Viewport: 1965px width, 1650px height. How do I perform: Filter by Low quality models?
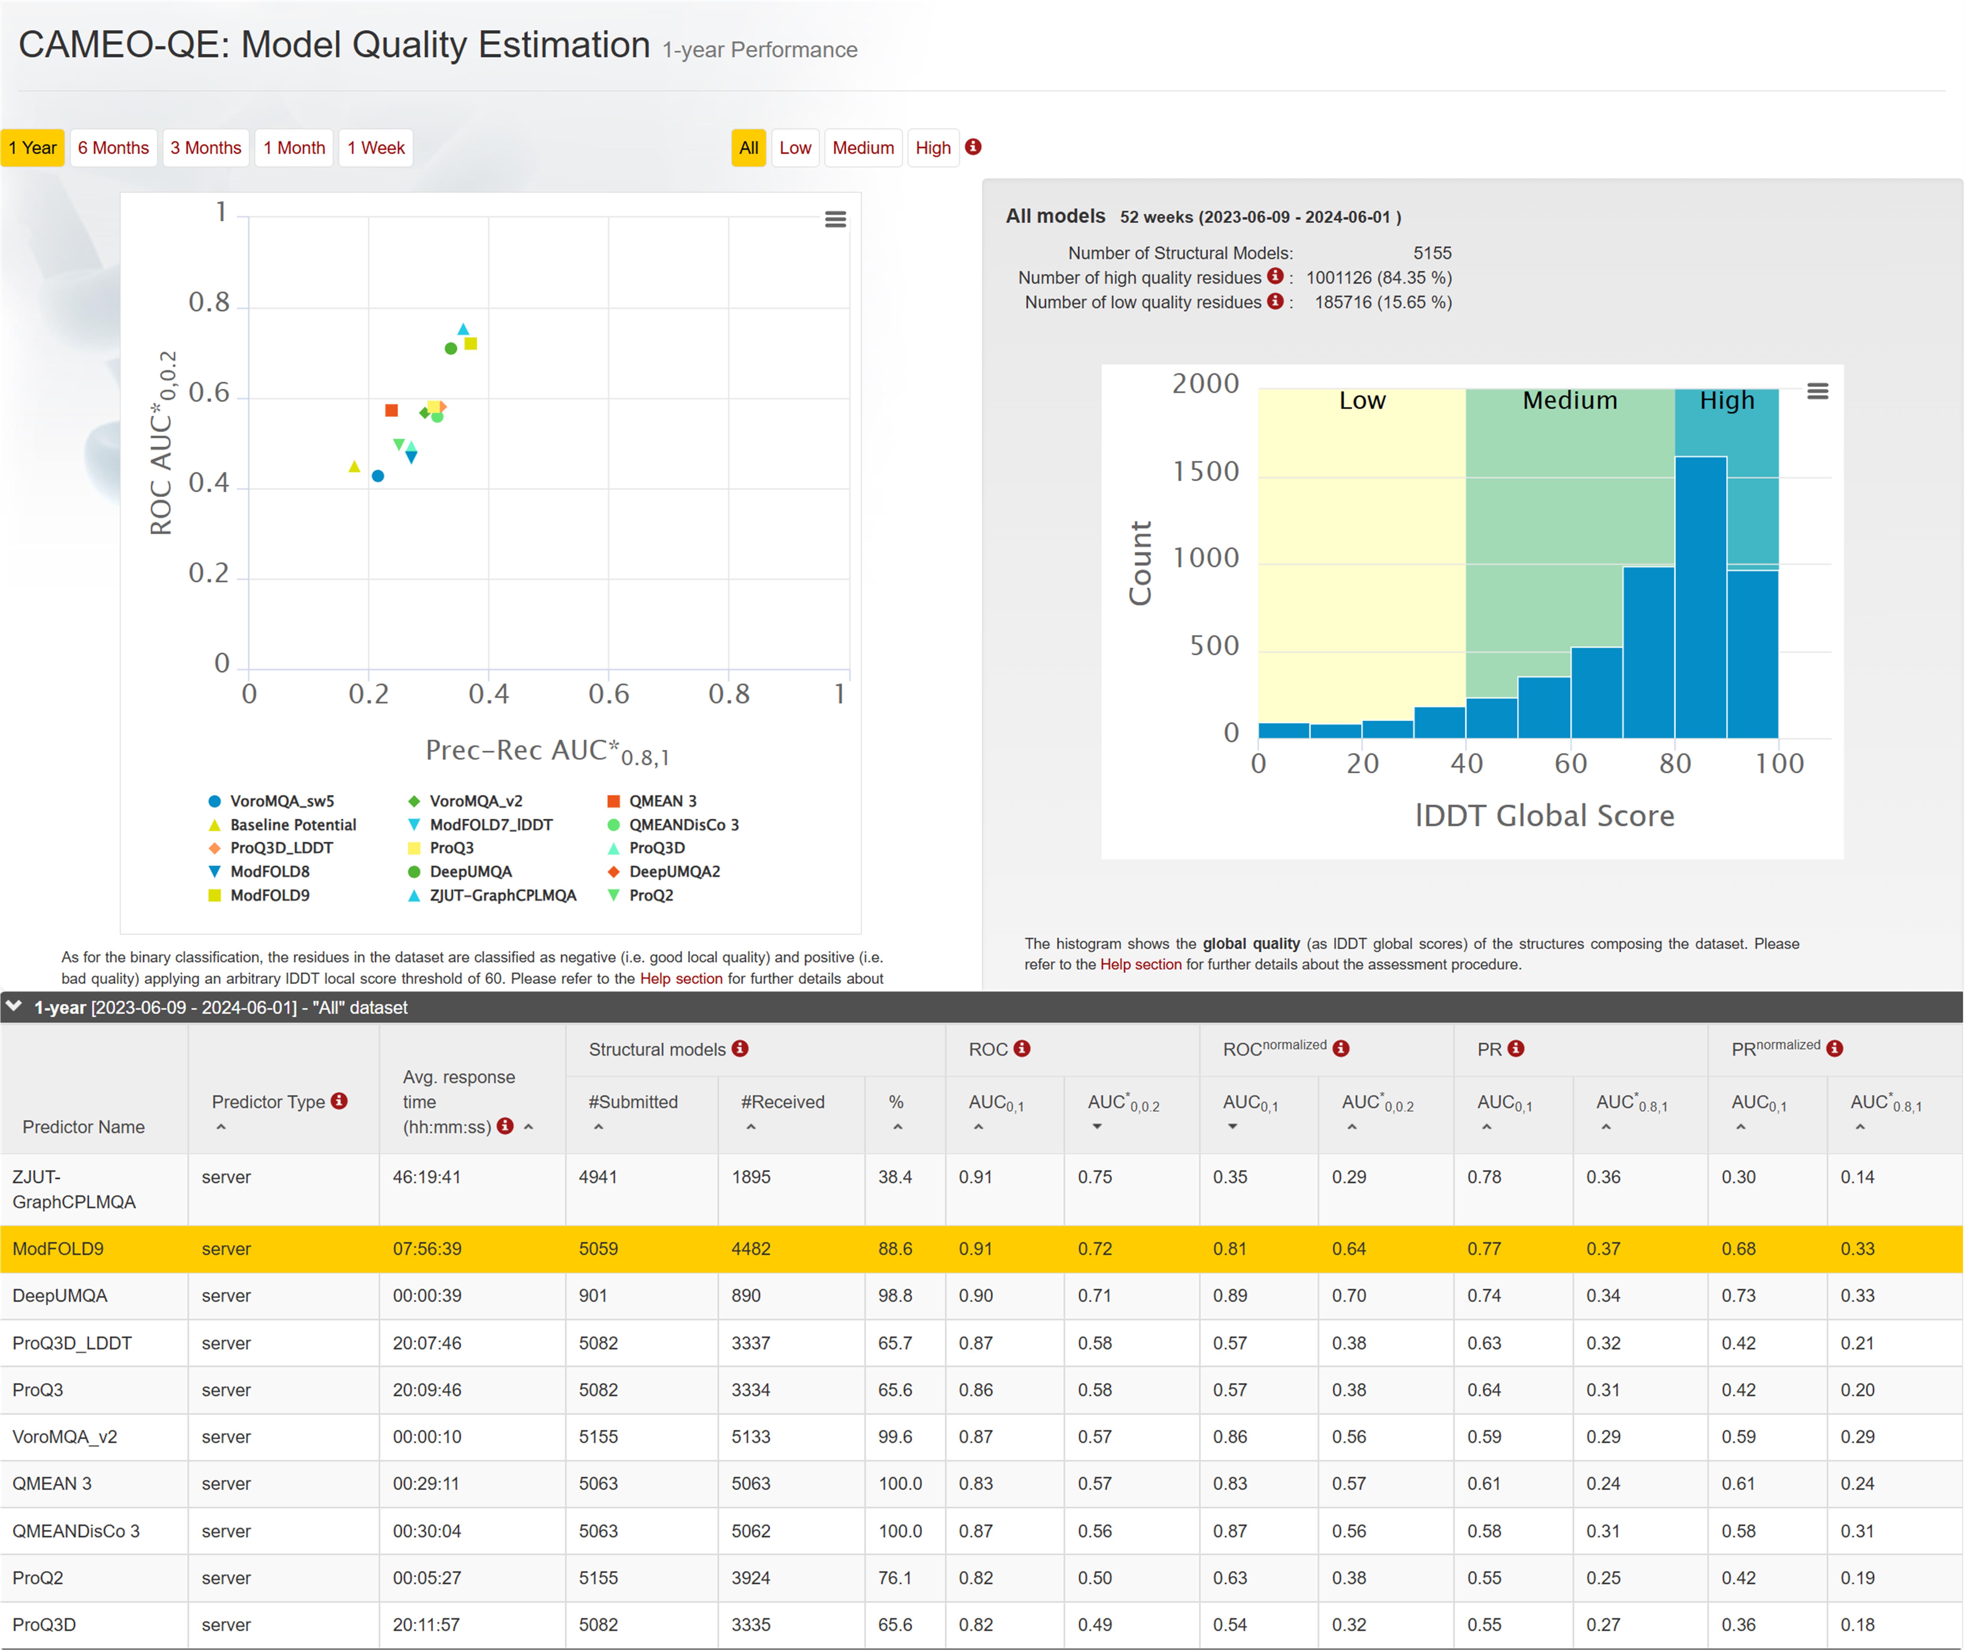795,148
